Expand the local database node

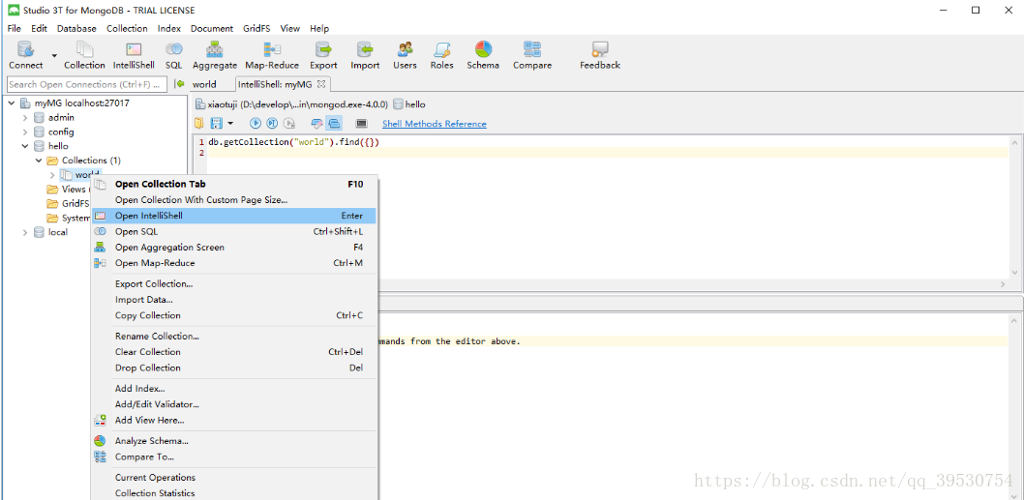[25, 232]
